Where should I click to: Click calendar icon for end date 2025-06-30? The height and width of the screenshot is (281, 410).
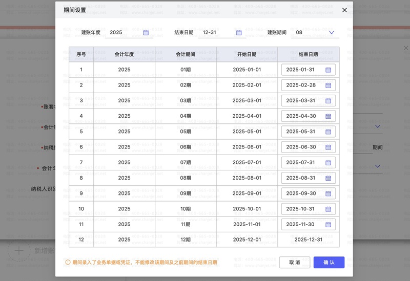coord(328,147)
